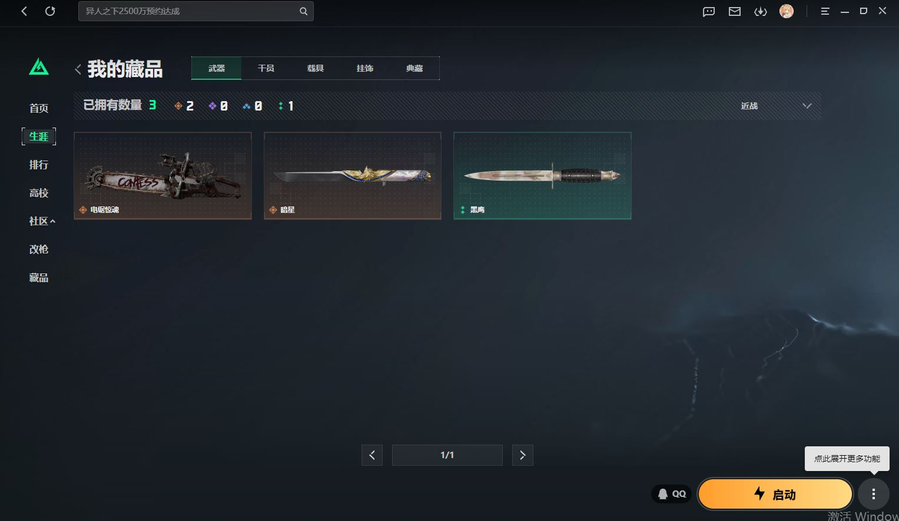Click the search magnifier icon
899x521 pixels.
pyautogui.click(x=303, y=11)
